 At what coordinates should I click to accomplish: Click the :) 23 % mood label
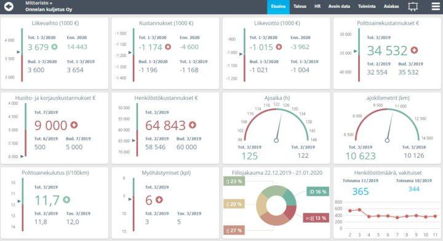click(x=234, y=182)
